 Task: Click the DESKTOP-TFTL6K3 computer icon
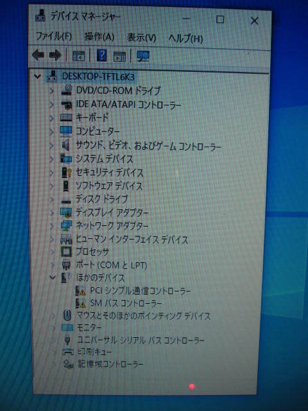tap(52, 76)
